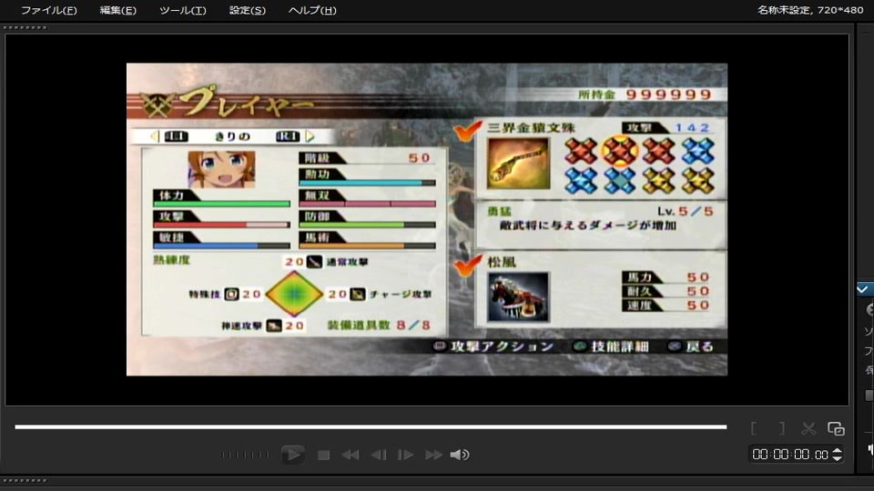Decrease timecode with the down arrow
This screenshot has height=491, width=874.
tap(838, 458)
